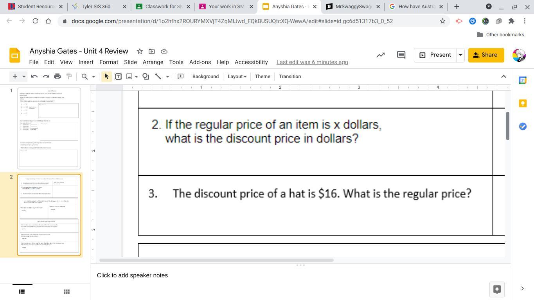Click the Undo arrow

pos(34,77)
